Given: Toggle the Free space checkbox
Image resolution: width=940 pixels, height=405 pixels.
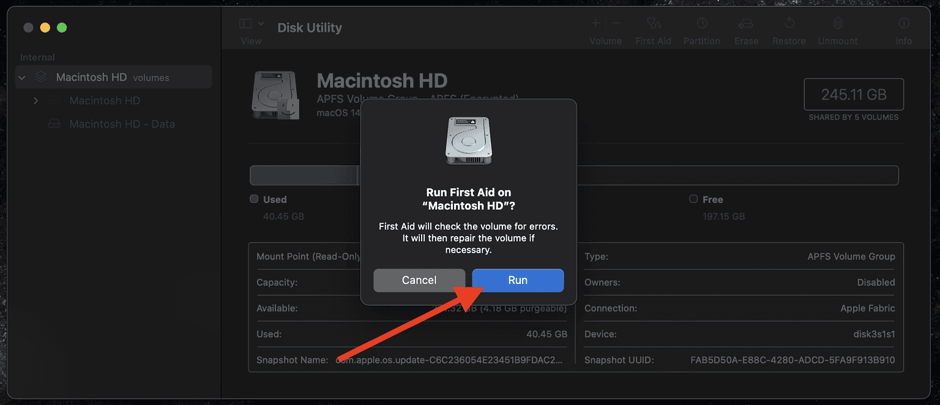Looking at the screenshot, I should click(x=693, y=199).
